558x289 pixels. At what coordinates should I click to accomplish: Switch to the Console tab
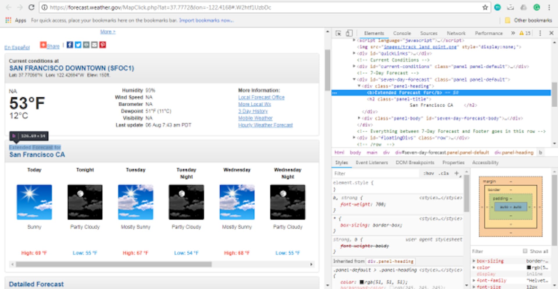[402, 33]
